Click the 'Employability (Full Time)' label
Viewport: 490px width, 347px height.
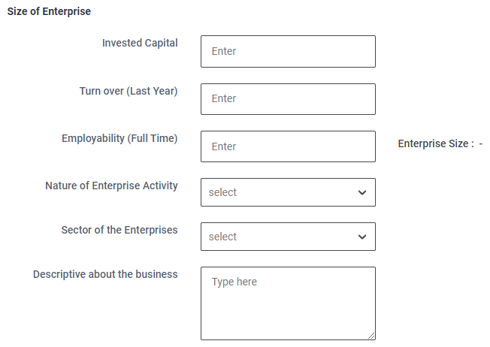[x=119, y=138]
